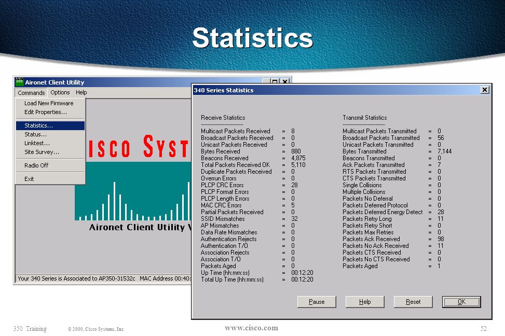The image size is (505, 336).
Task: Open the Help menu in Aironet Client Utility
Action: pos(81,92)
